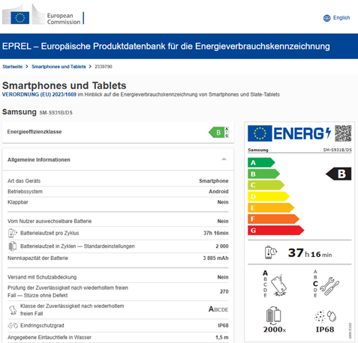The width and height of the screenshot is (358, 343).
Task: Click the Klappbar row label
Action: click(x=18, y=202)
